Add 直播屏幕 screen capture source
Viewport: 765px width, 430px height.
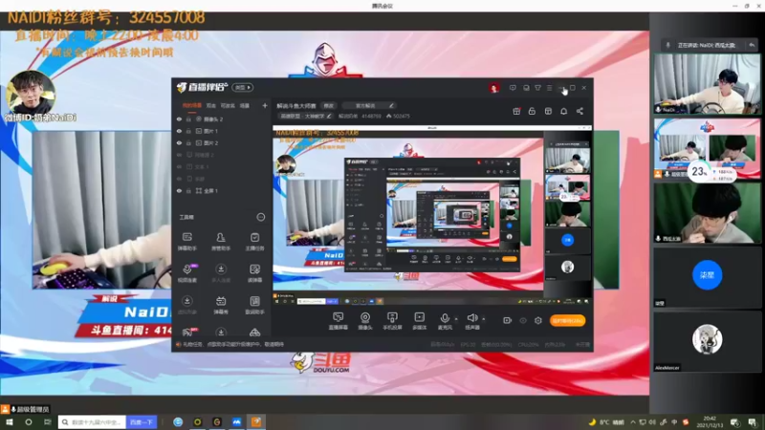pyautogui.click(x=338, y=321)
